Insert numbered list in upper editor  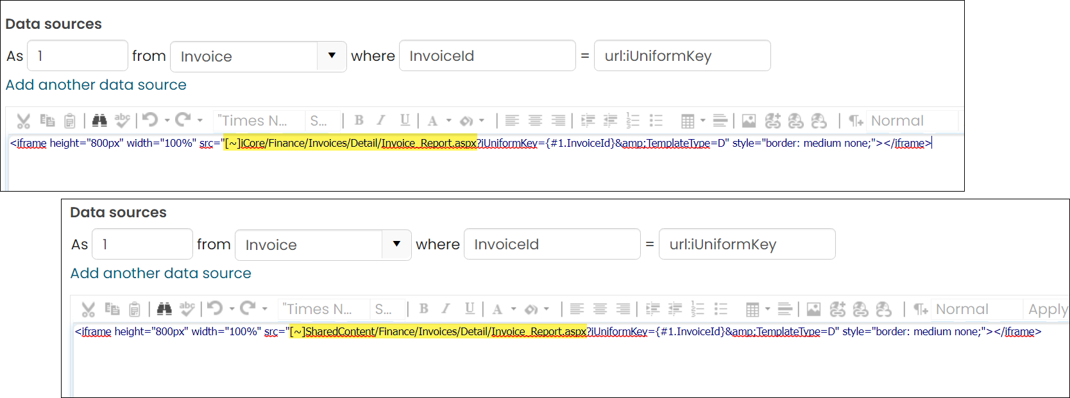633,120
